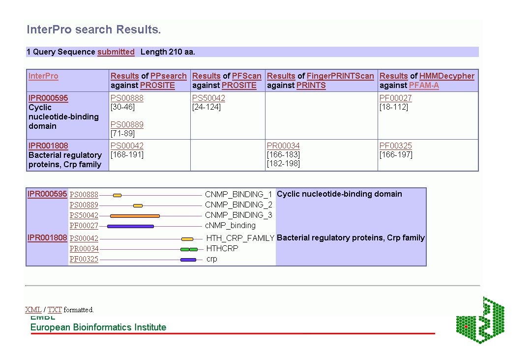
Task: Click blue cNMP_binding match bar
Action: tap(130, 226)
